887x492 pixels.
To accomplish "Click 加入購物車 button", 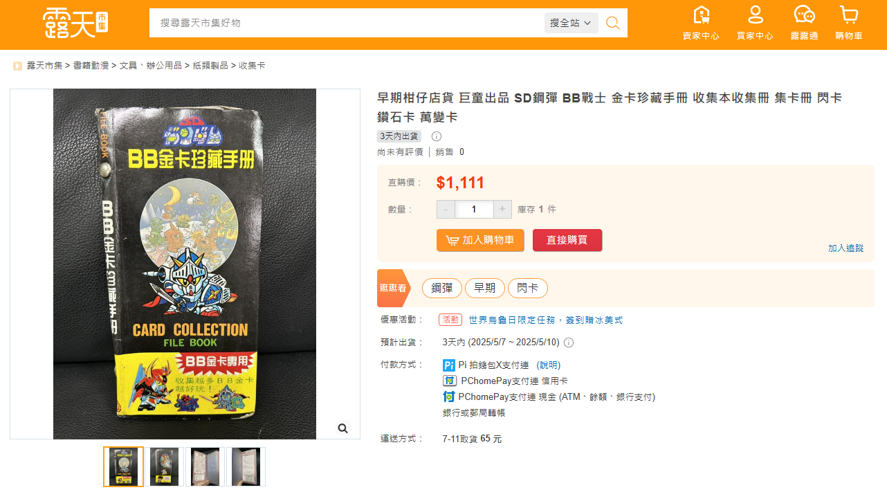I will (x=480, y=240).
